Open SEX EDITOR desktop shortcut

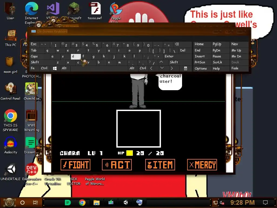74,181
